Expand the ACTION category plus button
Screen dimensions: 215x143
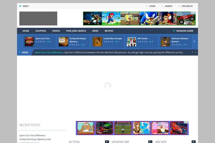coord(107,142)
